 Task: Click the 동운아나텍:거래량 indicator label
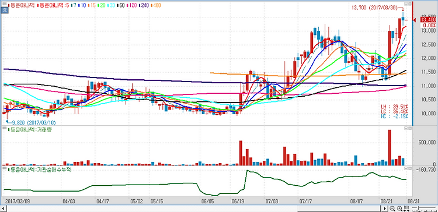[x=30, y=130]
